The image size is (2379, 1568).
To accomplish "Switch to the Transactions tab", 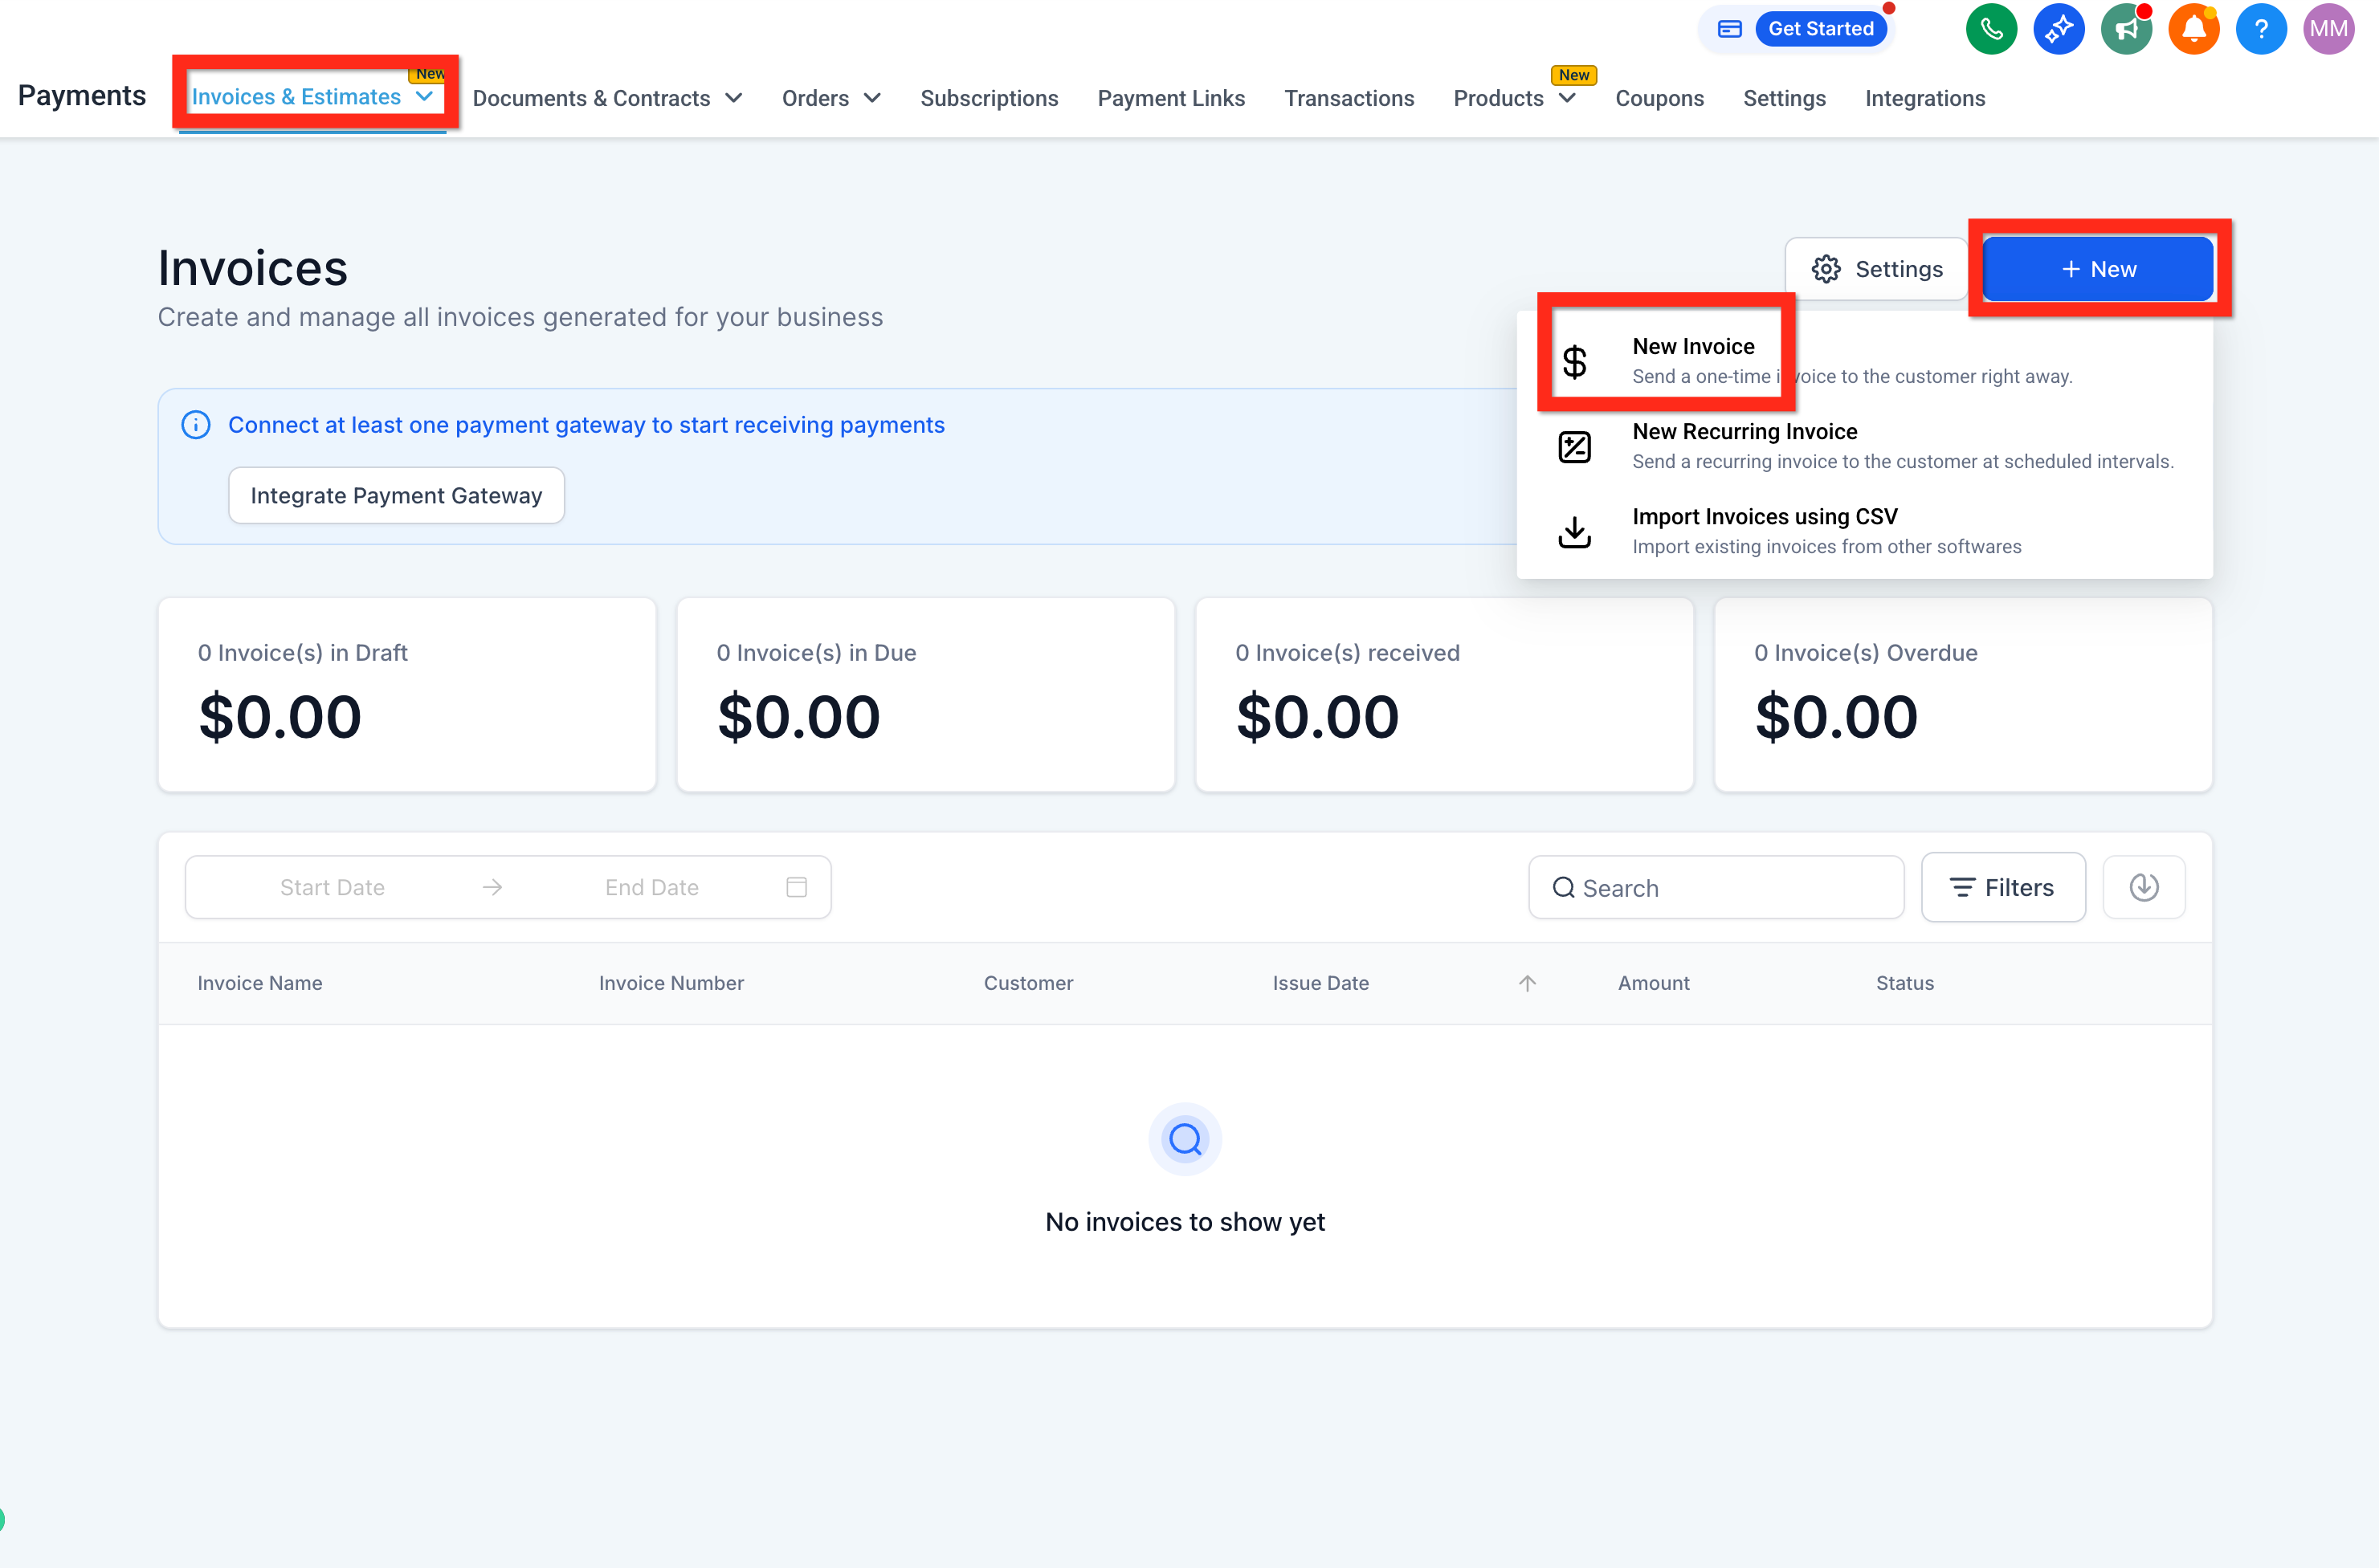I will 1349,98.
